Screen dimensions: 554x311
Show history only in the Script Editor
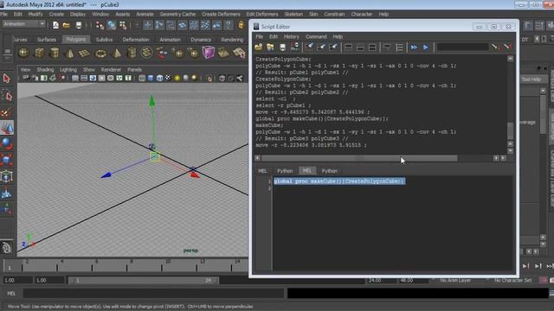[x=348, y=48]
